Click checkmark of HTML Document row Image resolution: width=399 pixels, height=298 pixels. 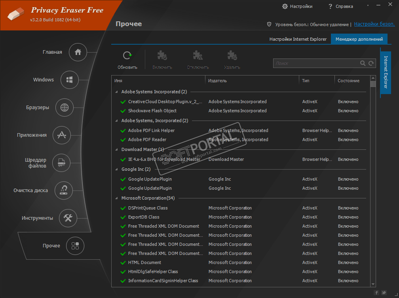click(x=123, y=263)
